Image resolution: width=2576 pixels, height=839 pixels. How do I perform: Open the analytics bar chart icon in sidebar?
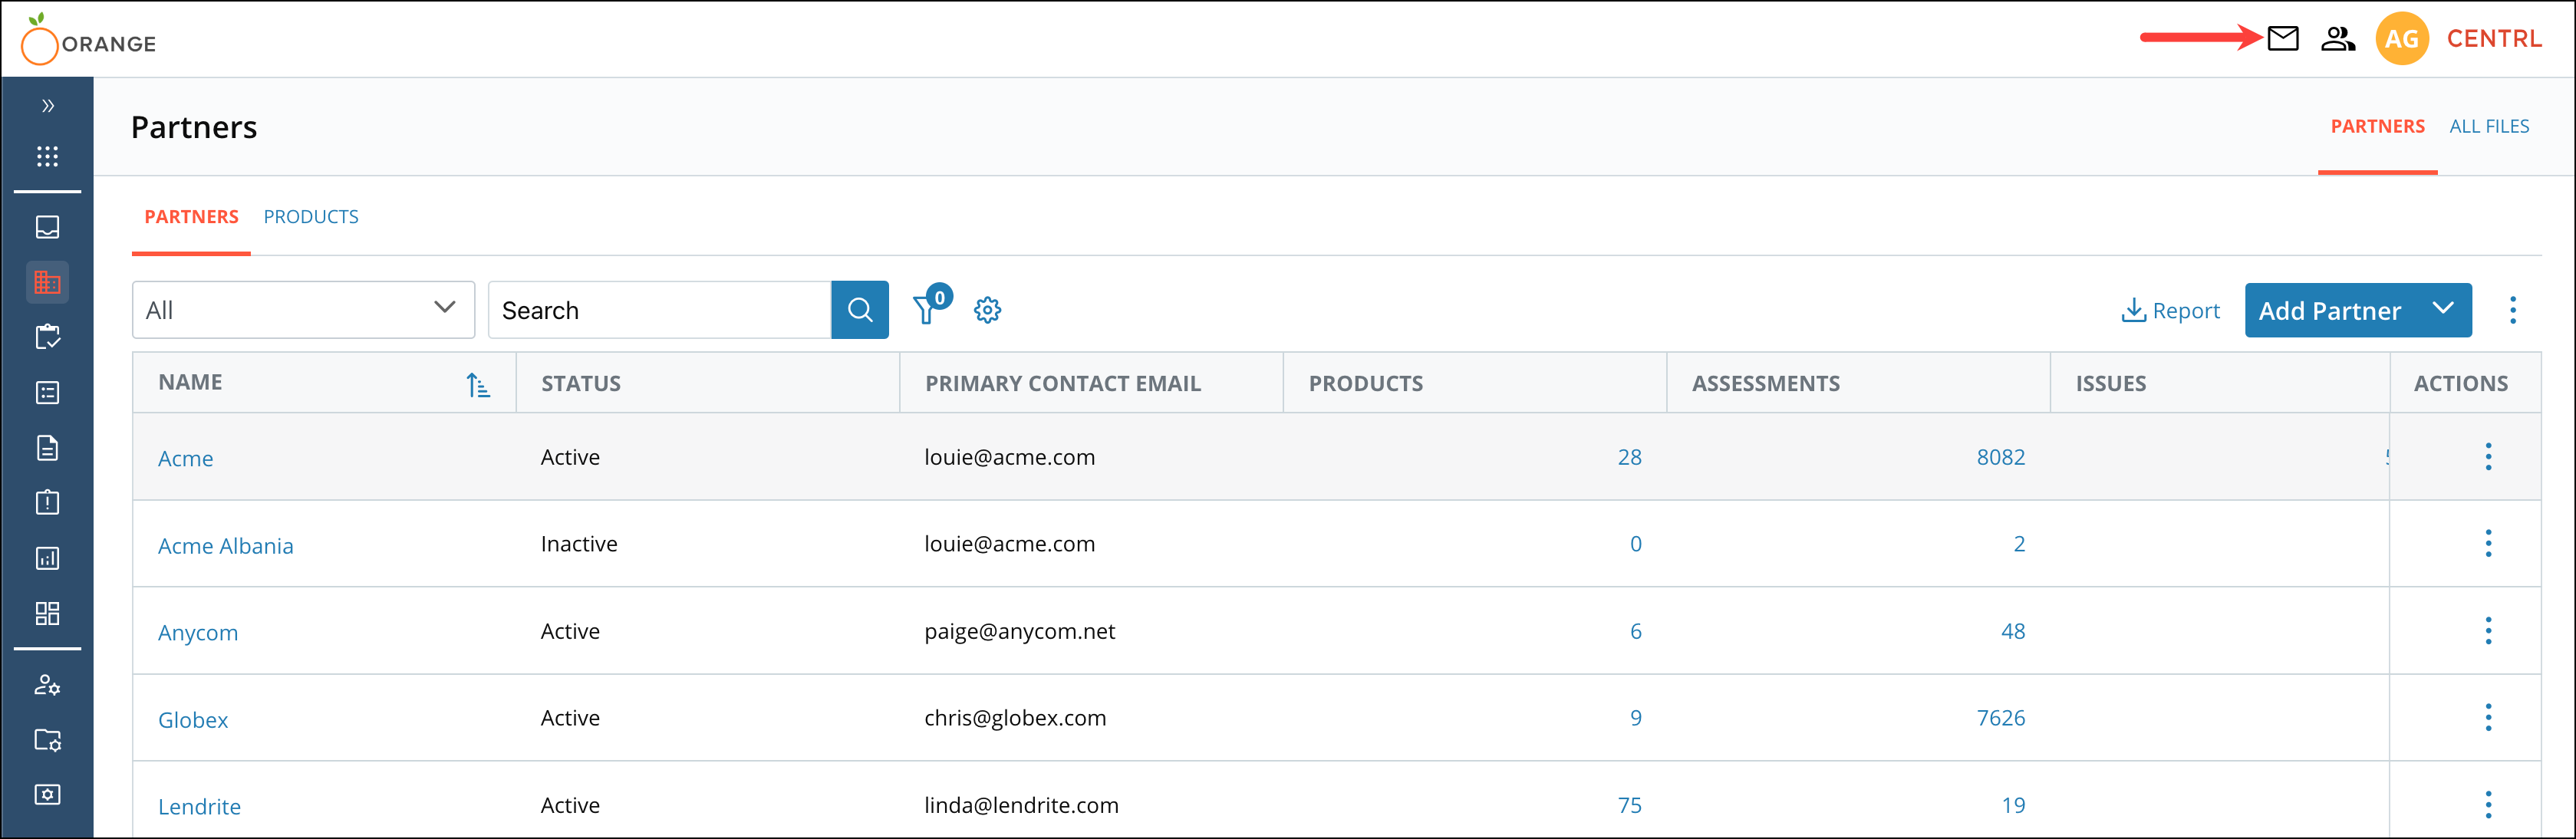[47, 558]
